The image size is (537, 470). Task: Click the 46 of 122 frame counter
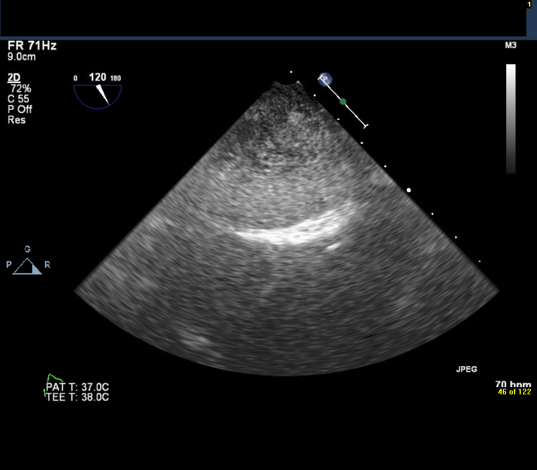click(514, 392)
